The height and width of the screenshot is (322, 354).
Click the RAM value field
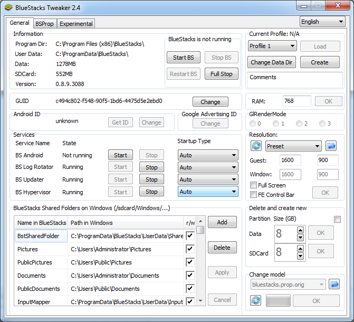tap(297, 101)
